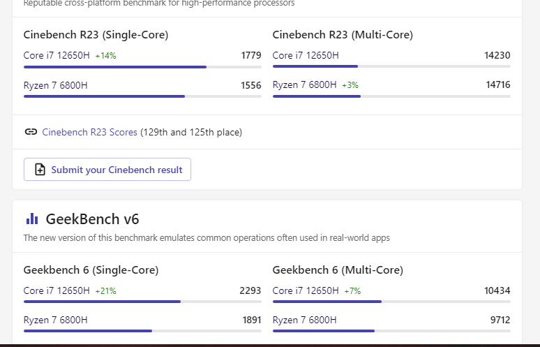
Task: Click Core i7 12650H under Geekbench 6 Multi-Core
Action: coord(306,290)
